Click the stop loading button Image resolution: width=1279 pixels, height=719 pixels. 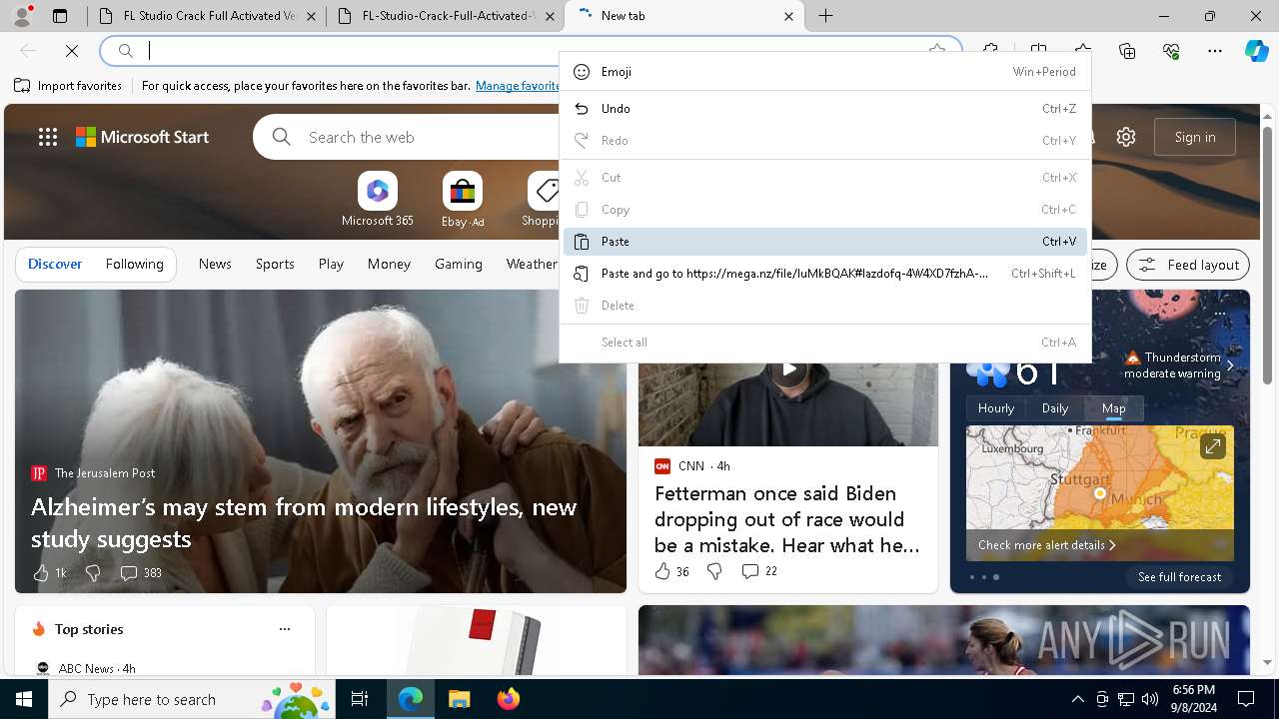72,51
